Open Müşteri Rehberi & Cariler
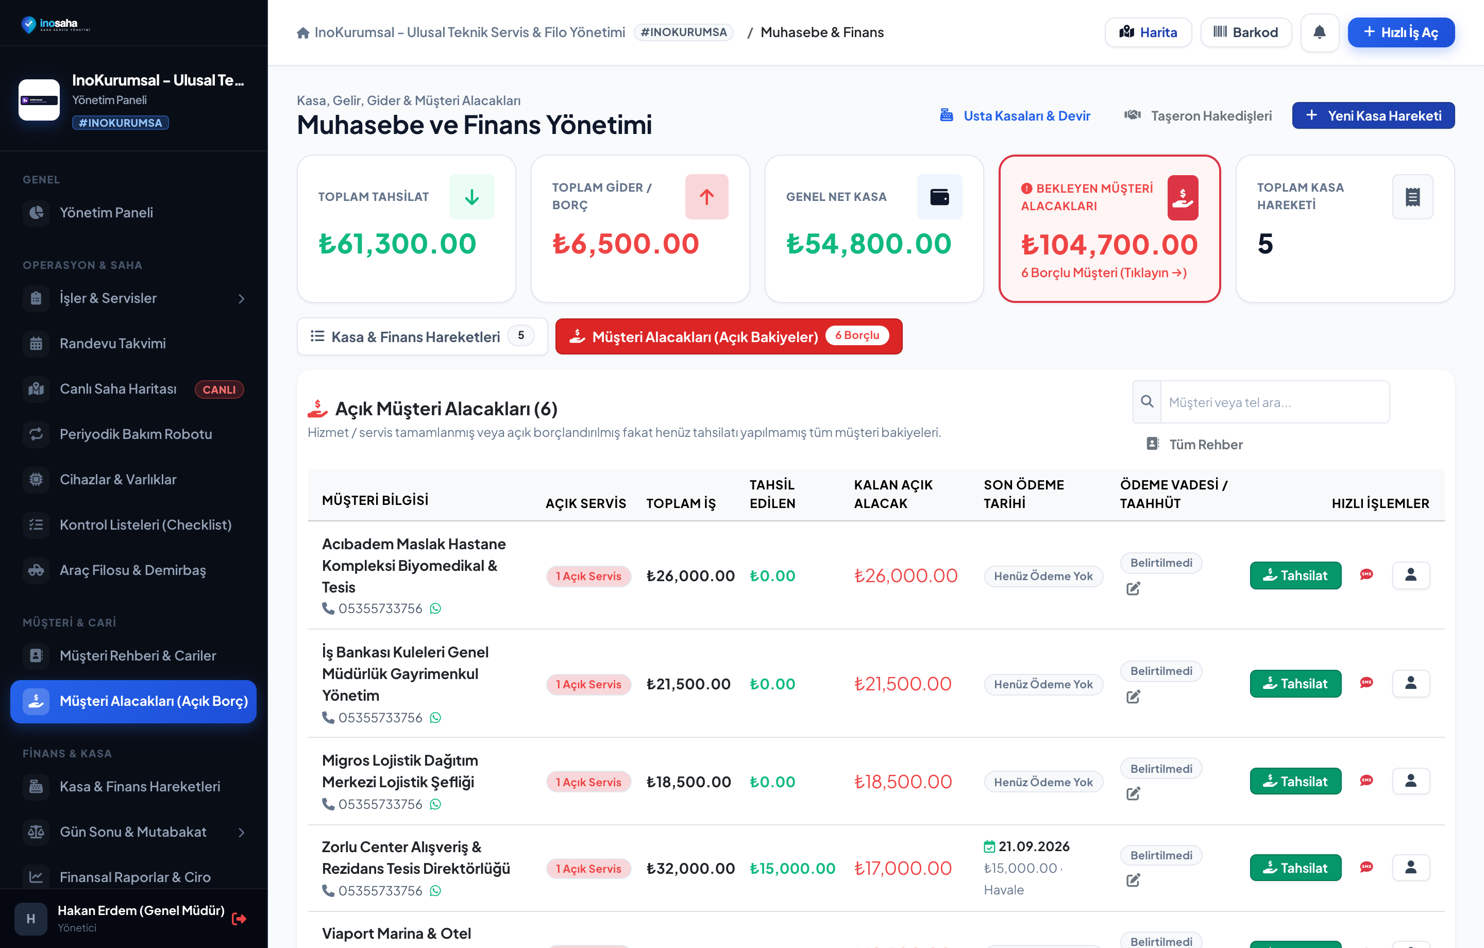 (134, 655)
